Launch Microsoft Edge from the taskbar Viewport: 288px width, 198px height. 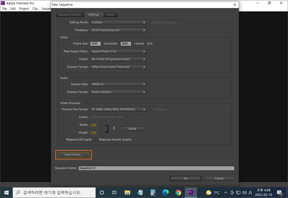click(x=166, y=193)
